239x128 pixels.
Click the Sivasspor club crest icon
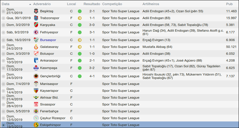[36, 104]
